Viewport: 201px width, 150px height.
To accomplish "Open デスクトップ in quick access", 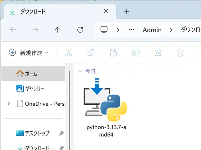I will click(33, 133).
